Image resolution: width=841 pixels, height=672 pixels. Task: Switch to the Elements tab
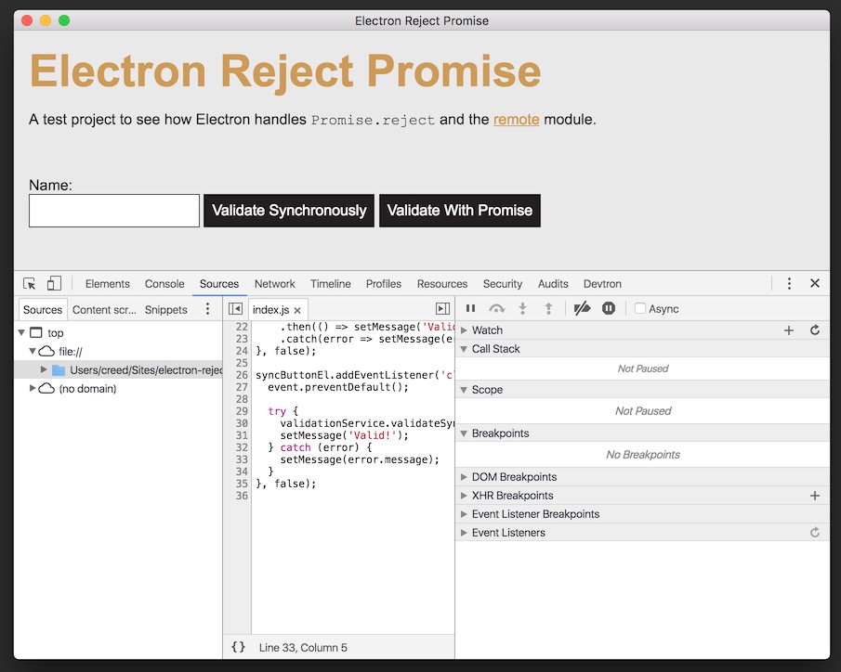107,284
